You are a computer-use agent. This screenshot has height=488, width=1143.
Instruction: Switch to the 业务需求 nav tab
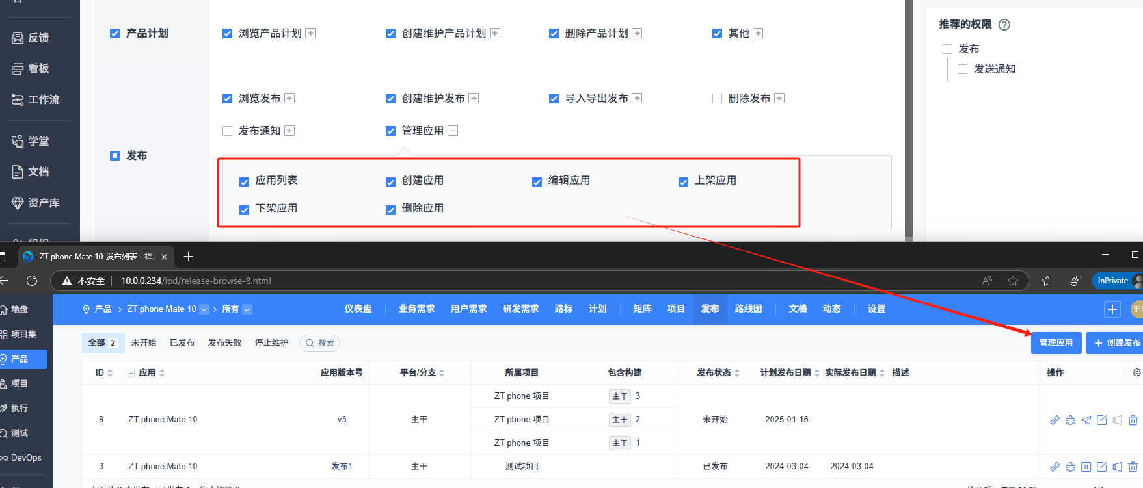[x=416, y=309]
